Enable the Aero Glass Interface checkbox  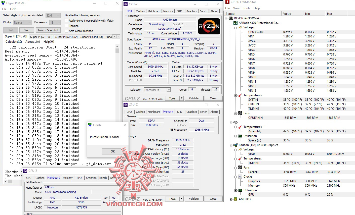pos(66,31)
